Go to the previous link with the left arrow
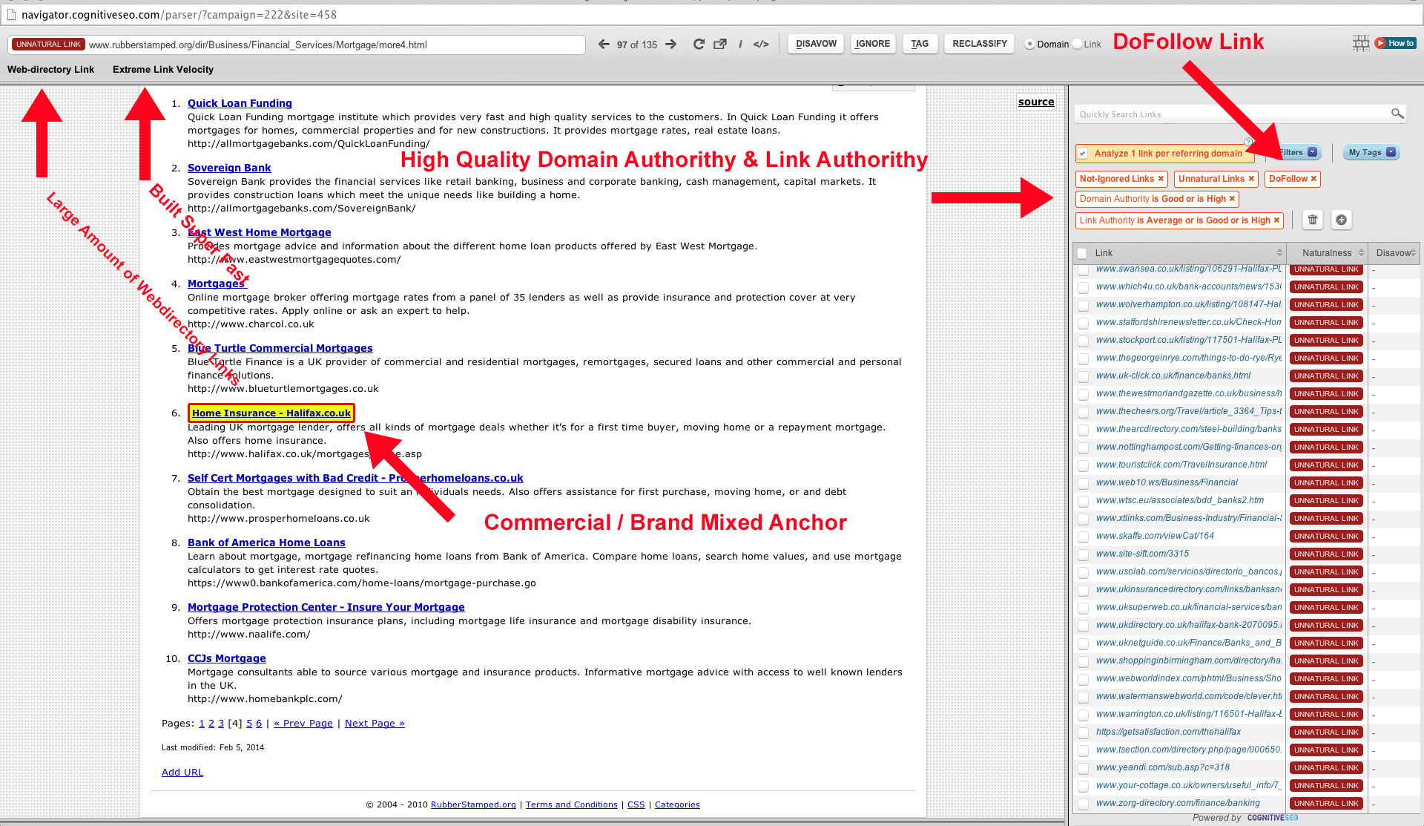 604,45
